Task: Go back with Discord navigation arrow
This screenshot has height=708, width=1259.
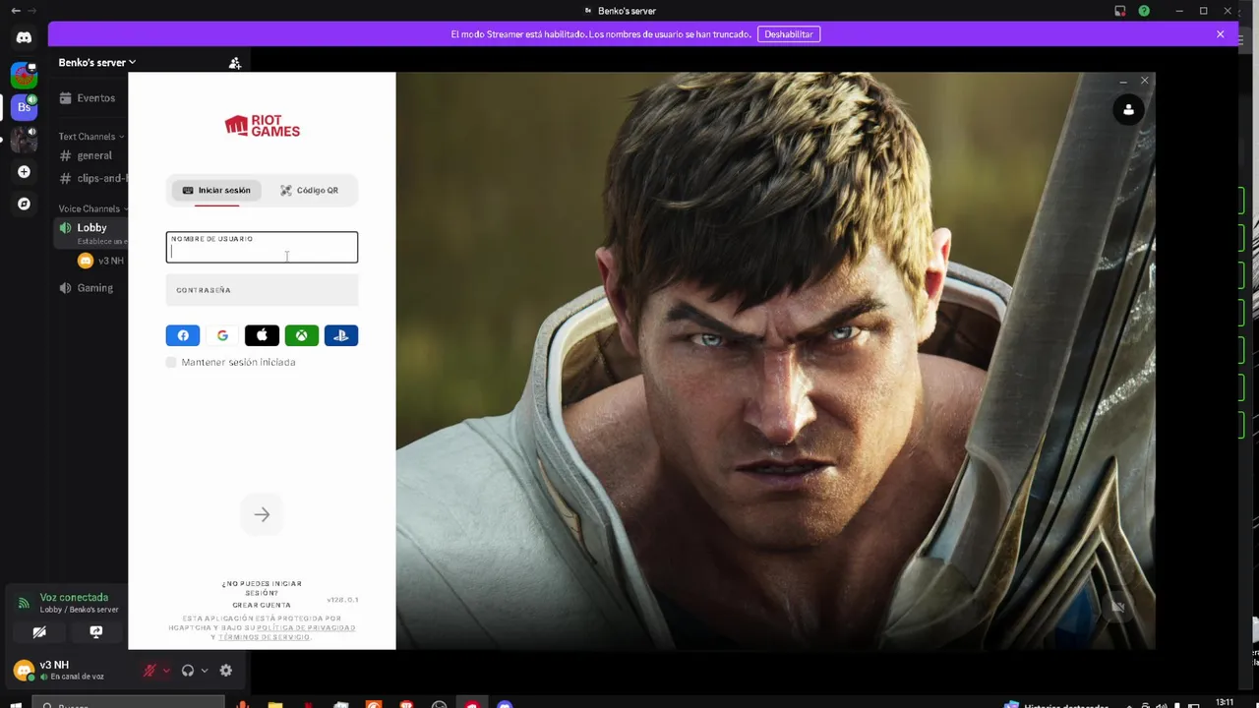Action: point(16,11)
